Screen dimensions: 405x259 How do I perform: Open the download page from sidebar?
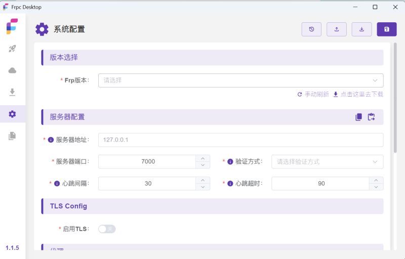[x=13, y=92]
